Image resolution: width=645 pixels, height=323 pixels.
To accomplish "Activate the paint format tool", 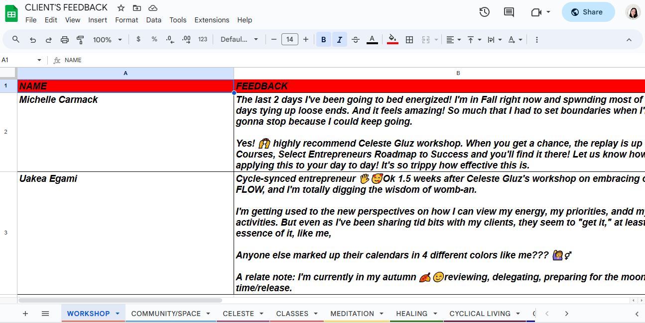I will pos(80,40).
